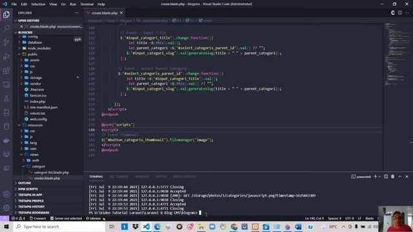Close the create.blade.php editor tab
Viewport: 413px width, 232px height.
pyautogui.click(x=121, y=13)
